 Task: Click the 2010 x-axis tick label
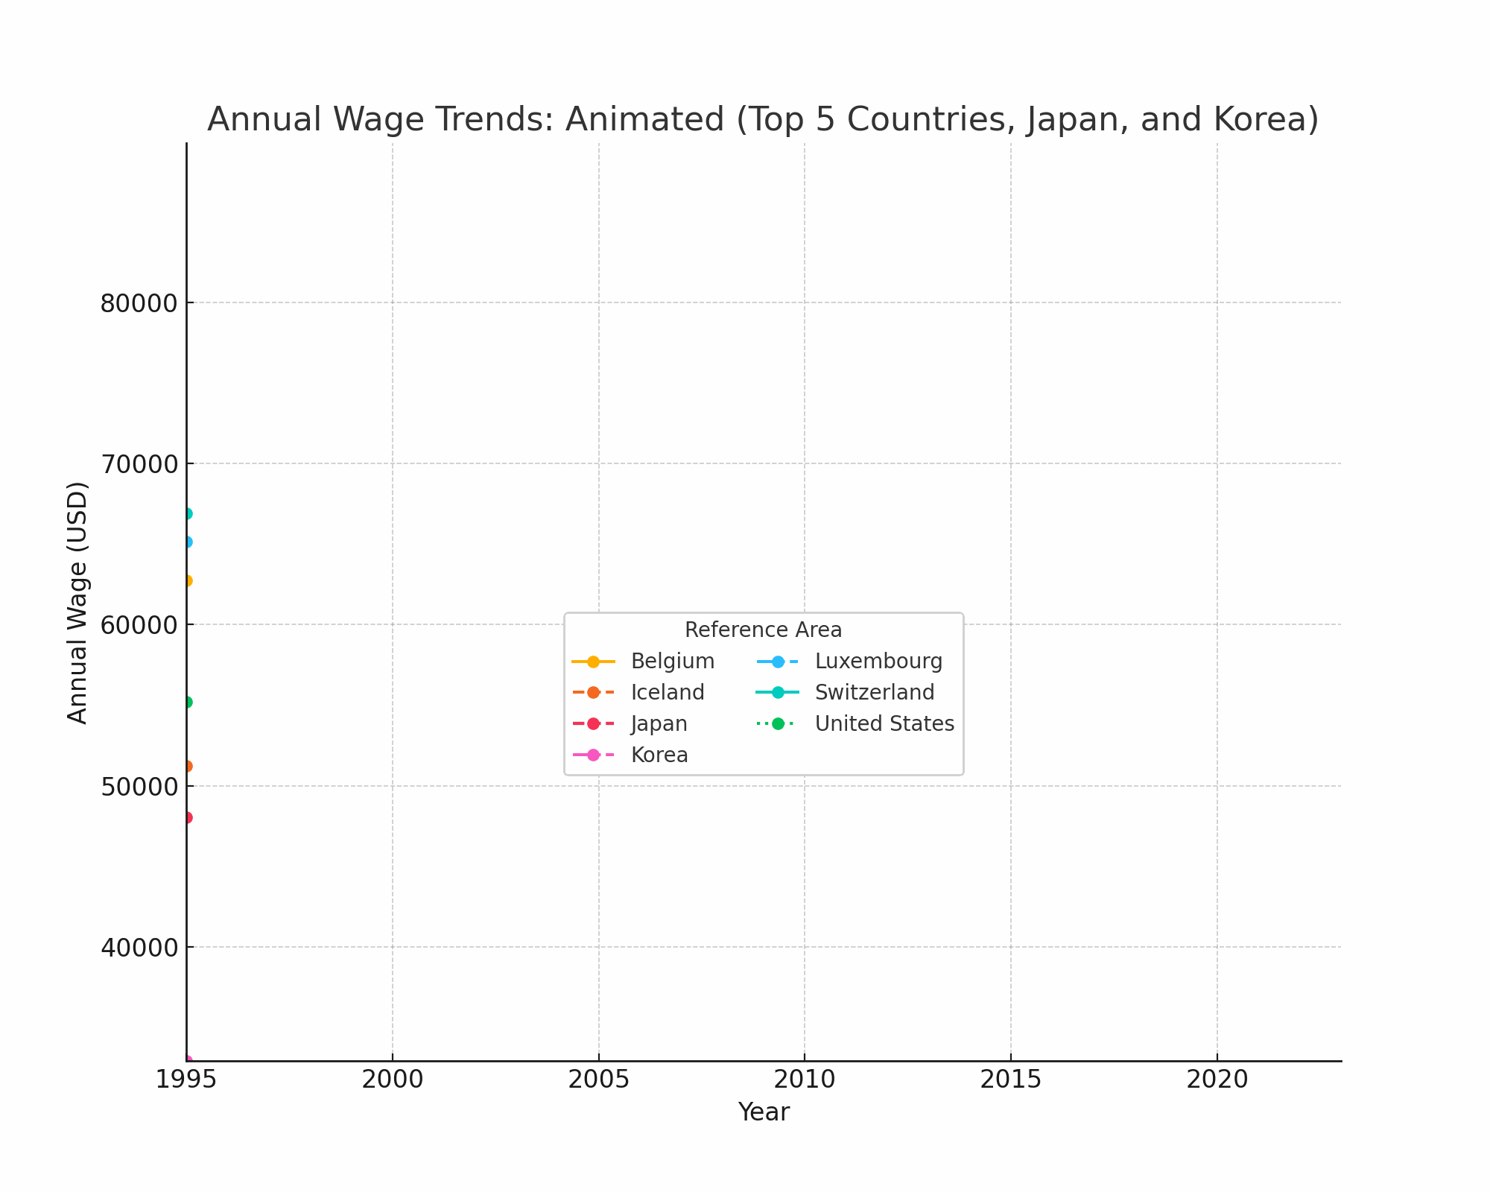pyautogui.click(x=805, y=1080)
